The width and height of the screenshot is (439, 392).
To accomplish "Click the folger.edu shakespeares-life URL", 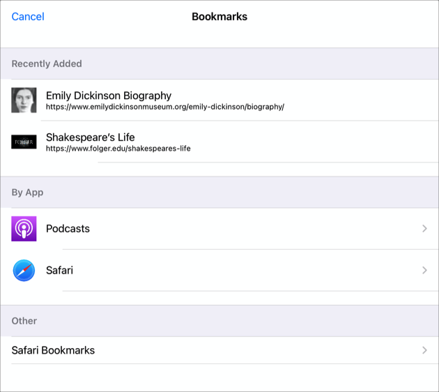I will [x=118, y=149].
